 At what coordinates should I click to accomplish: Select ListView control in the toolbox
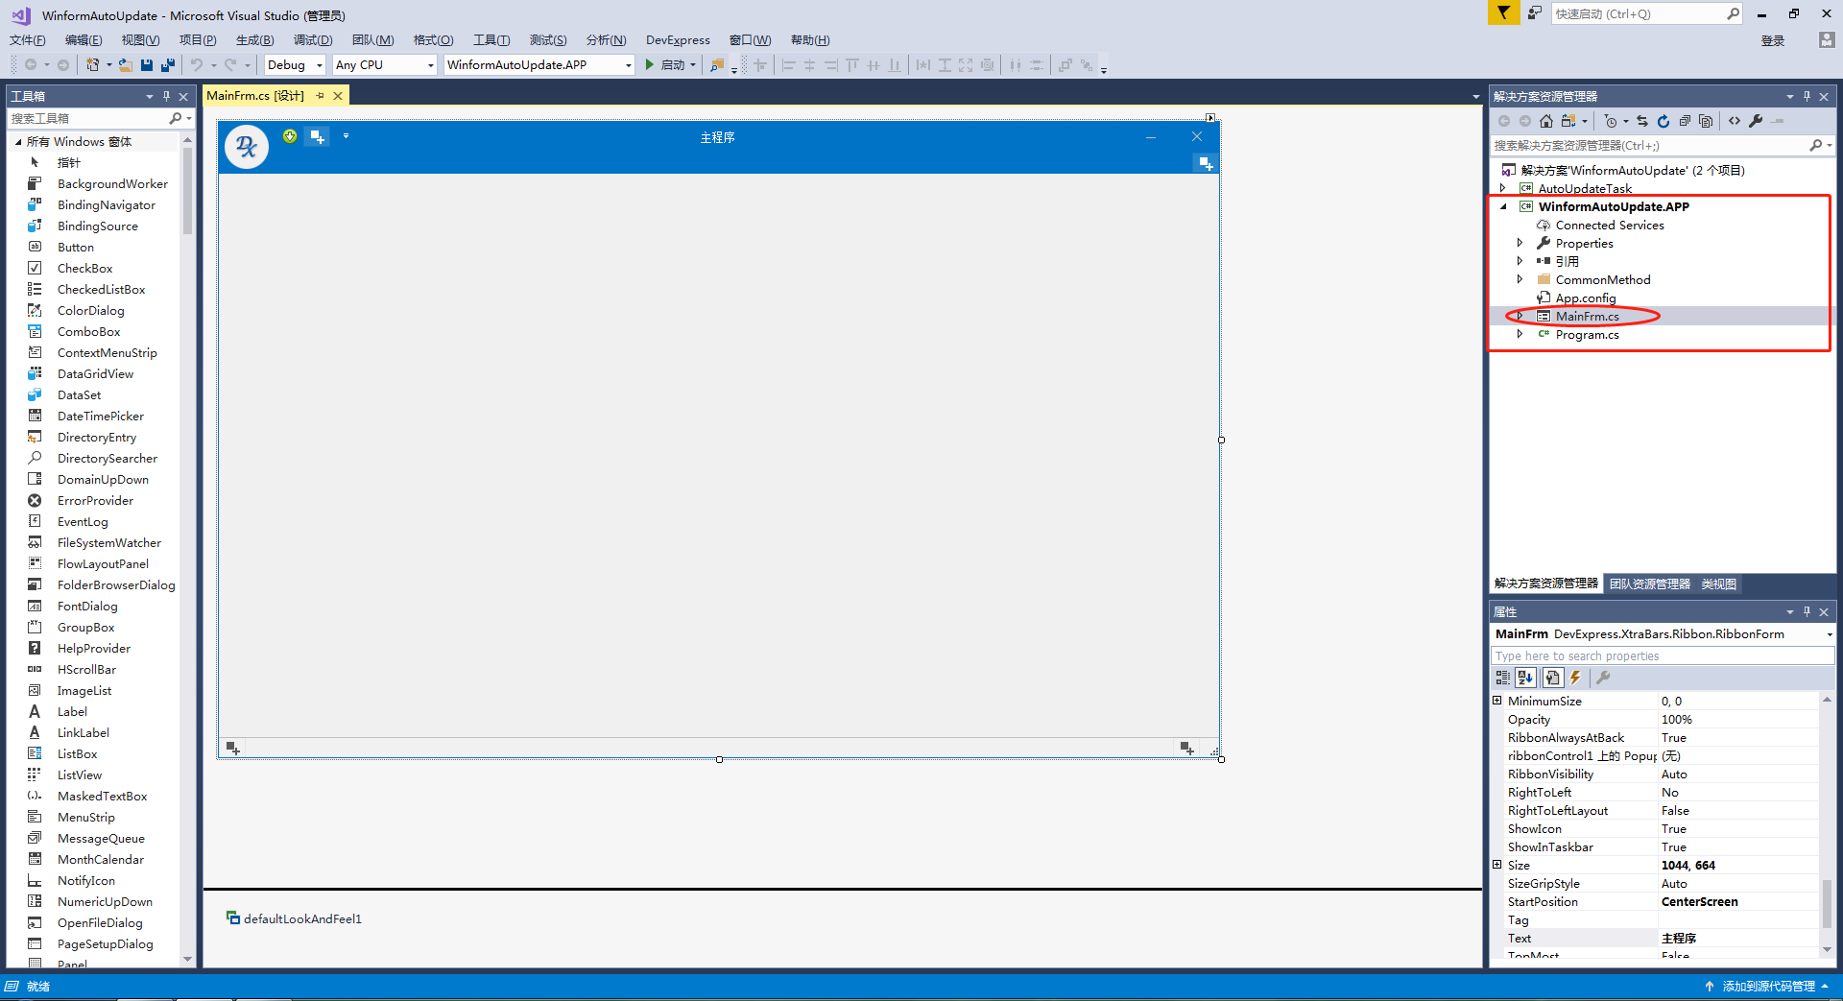tap(79, 775)
